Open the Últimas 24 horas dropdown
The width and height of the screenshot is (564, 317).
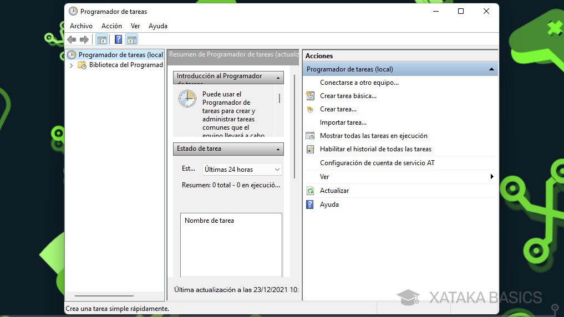242,170
